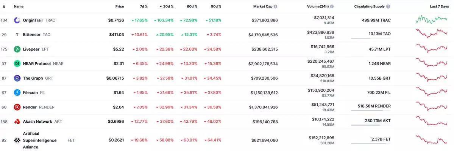Sort by the 7d % header

point(143,6)
